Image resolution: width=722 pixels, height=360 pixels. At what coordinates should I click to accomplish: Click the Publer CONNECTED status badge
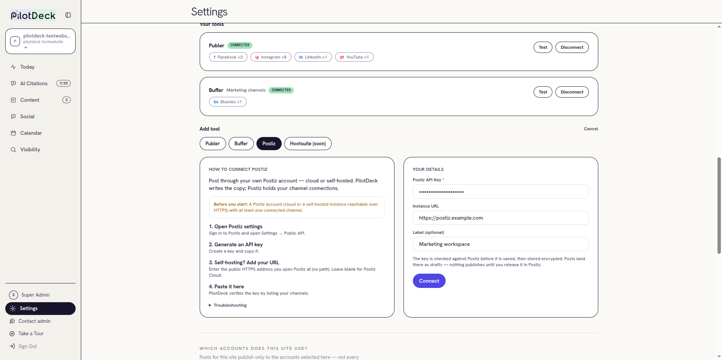click(240, 45)
